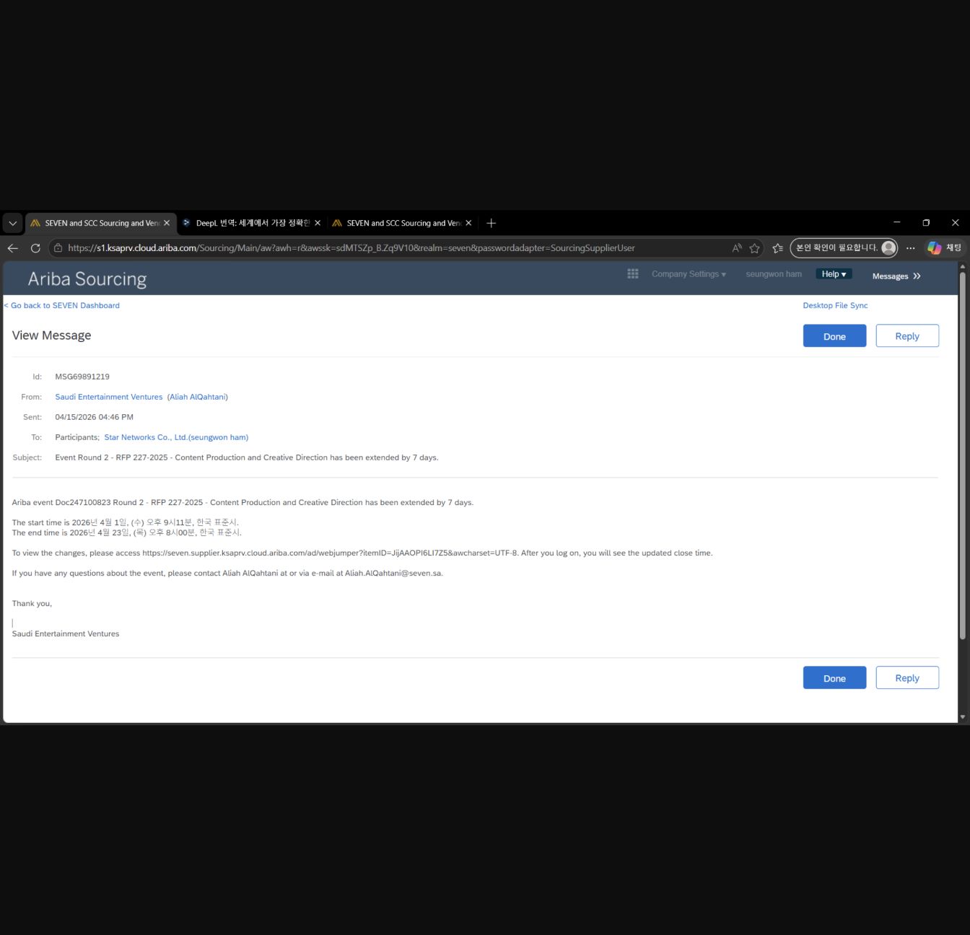Viewport: 970px width, 935px height.
Task: Open Desktop File Sync link
Action: [835, 306]
